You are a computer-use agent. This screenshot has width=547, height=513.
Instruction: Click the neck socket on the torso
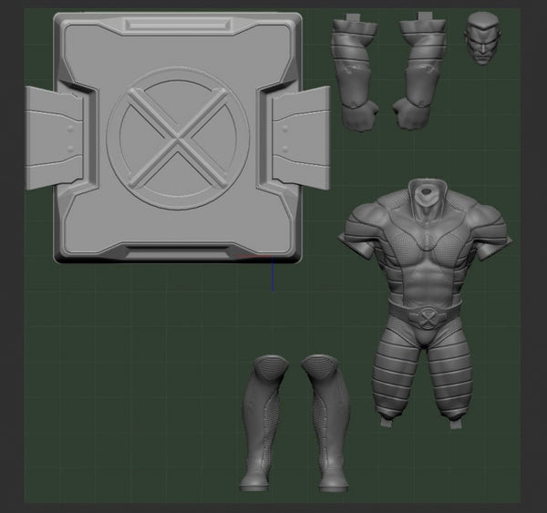coord(422,193)
